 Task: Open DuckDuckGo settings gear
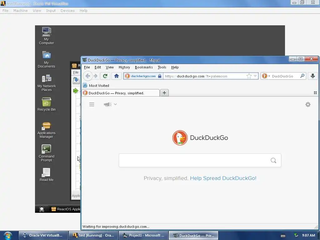[308, 104]
